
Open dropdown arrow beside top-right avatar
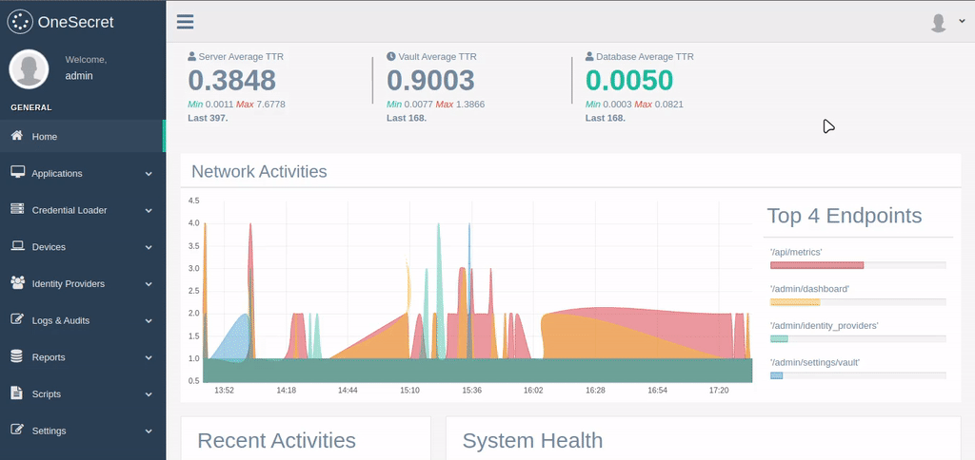[962, 21]
